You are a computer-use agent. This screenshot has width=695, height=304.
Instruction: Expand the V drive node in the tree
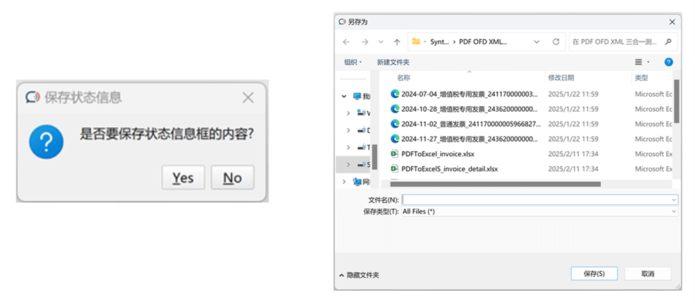349,113
